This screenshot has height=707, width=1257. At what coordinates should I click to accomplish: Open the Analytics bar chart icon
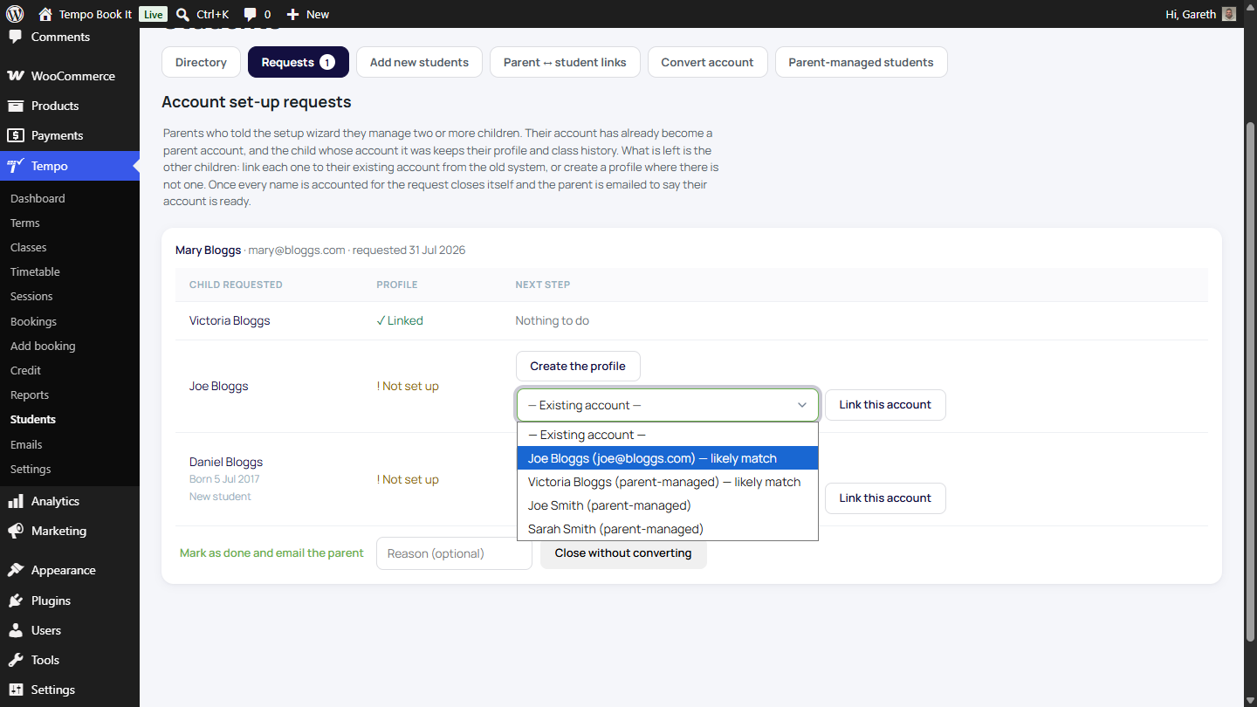[x=16, y=501]
